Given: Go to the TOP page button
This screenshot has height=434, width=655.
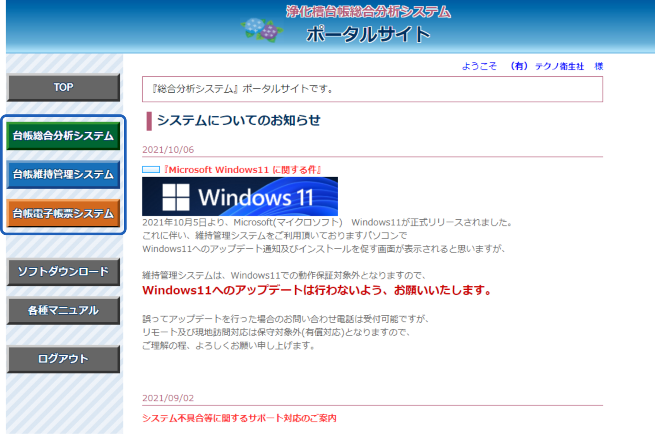Looking at the screenshot, I should [x=64, y=87].
